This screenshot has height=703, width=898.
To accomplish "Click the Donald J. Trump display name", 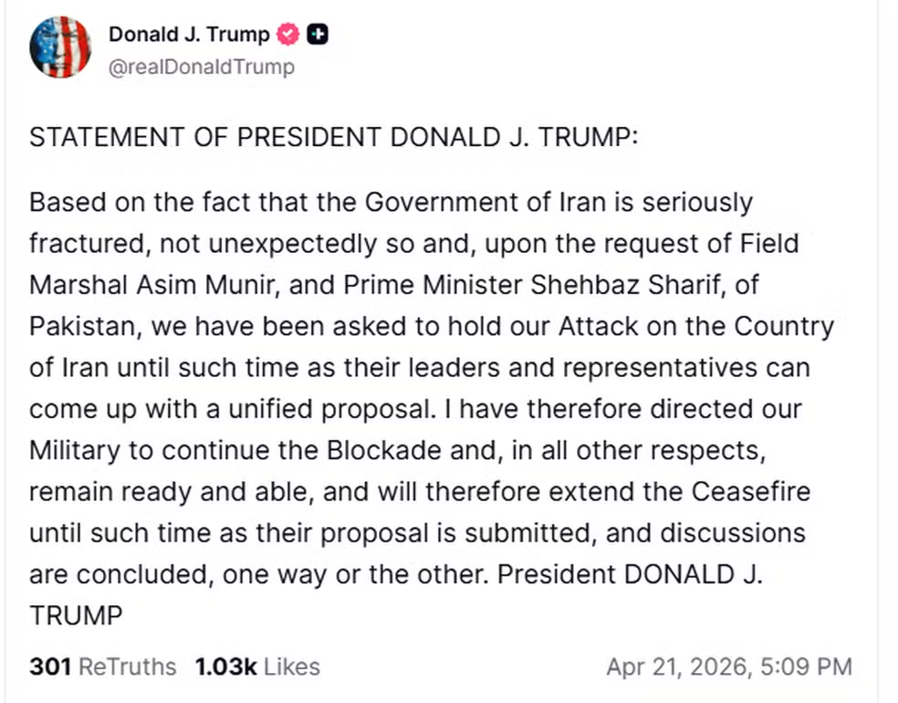I will coord(189,34).
